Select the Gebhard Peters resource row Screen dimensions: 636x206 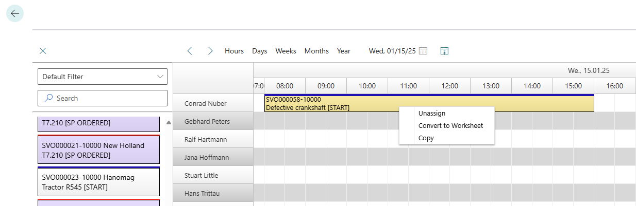click(x=207, y=122)
